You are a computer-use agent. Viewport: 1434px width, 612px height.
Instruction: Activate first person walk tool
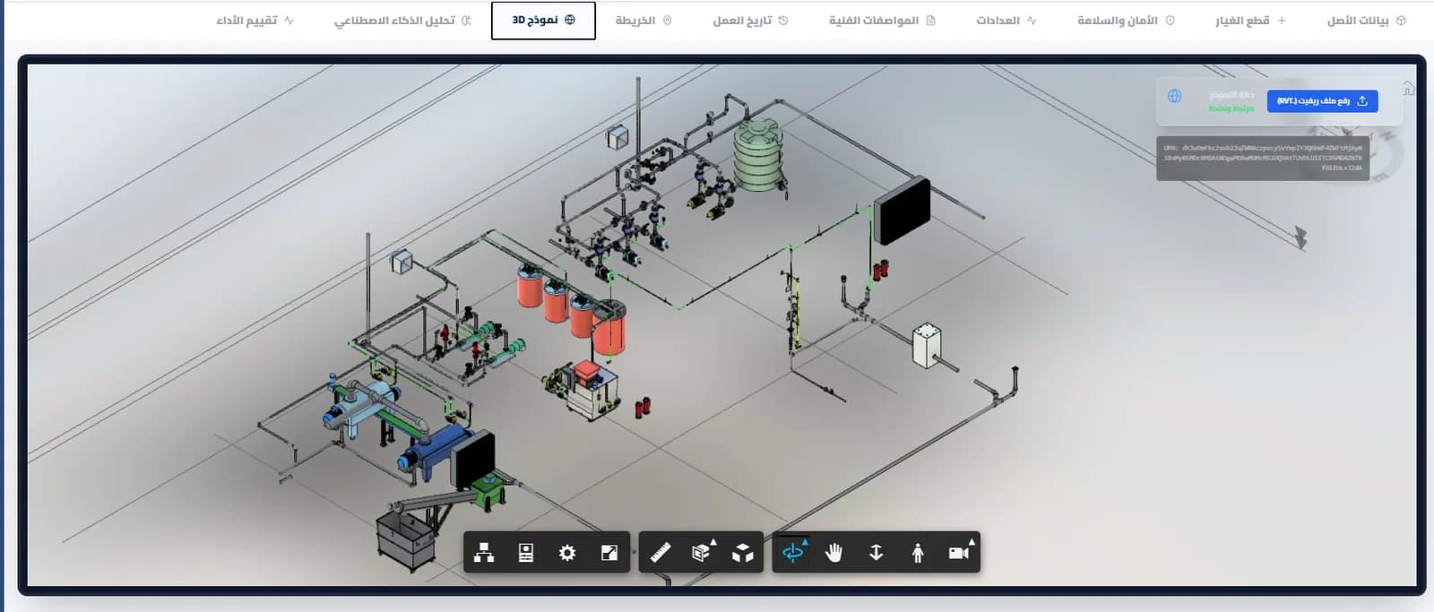click(x=918, y=553)
